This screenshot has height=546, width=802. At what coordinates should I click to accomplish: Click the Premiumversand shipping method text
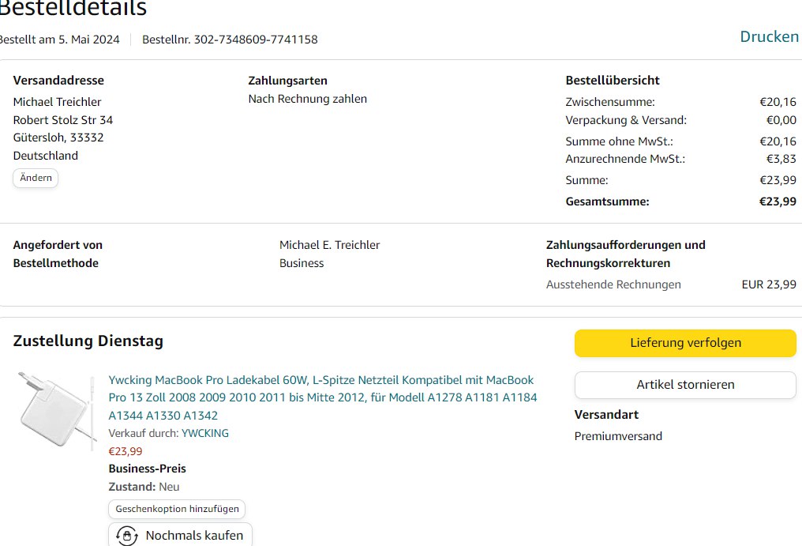click(x=617, y=436)
